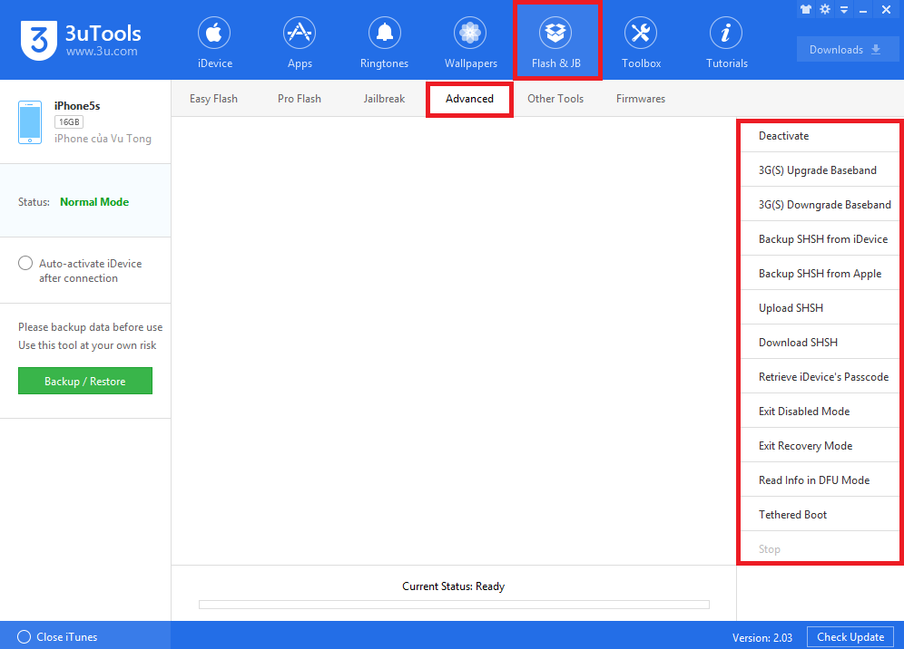Image resolution: width=904 pixels, height=649 pixels.
Task: Open the Toolbox section
Action: pos(641,44)
